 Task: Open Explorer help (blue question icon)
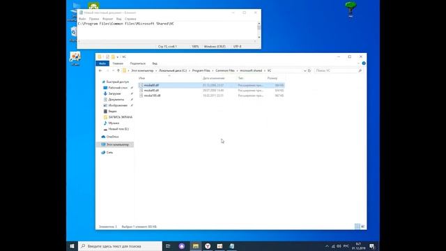(x=364, y=63)
